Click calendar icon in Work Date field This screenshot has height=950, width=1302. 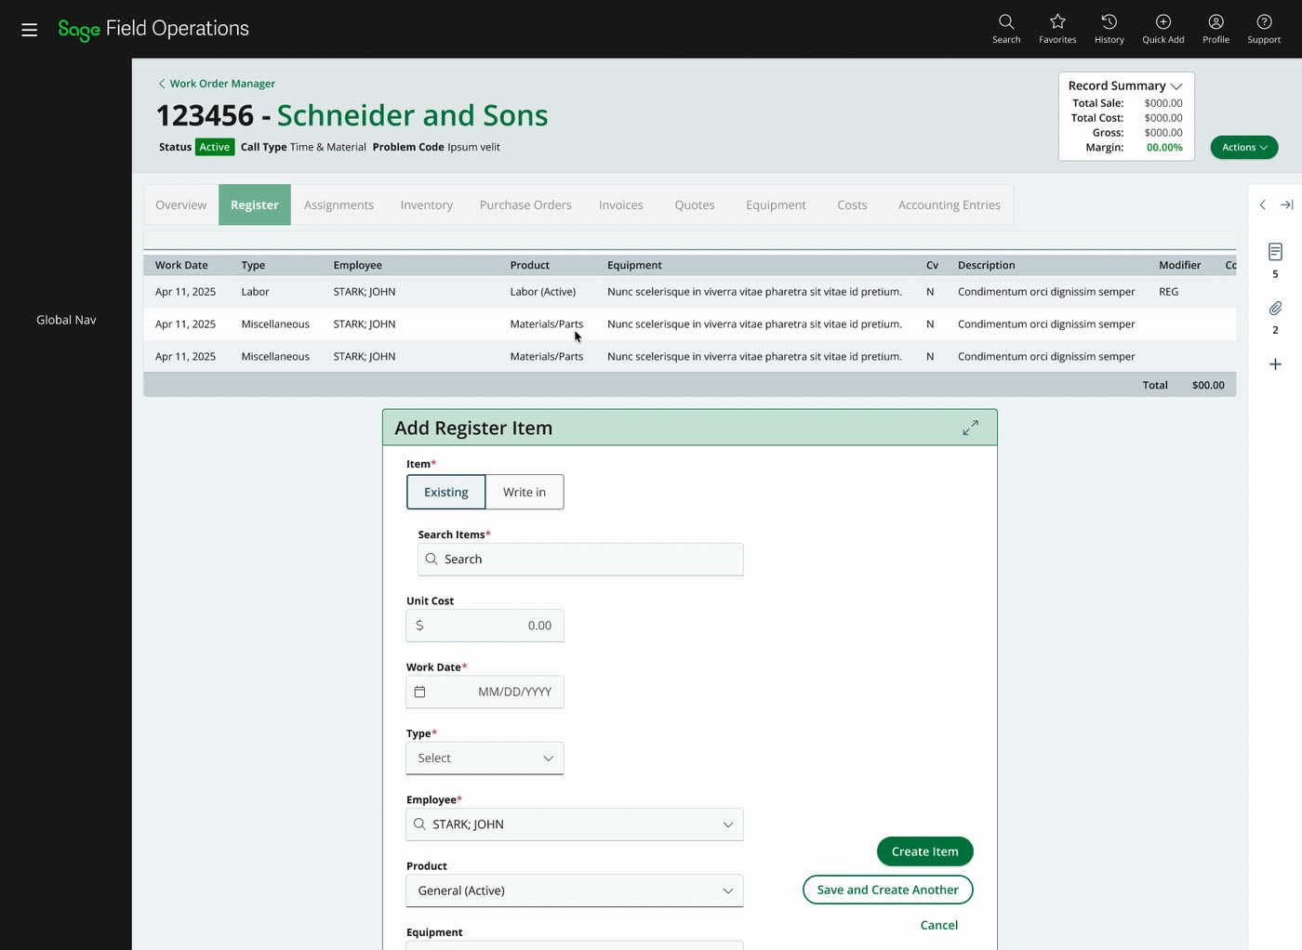(419, 692)
